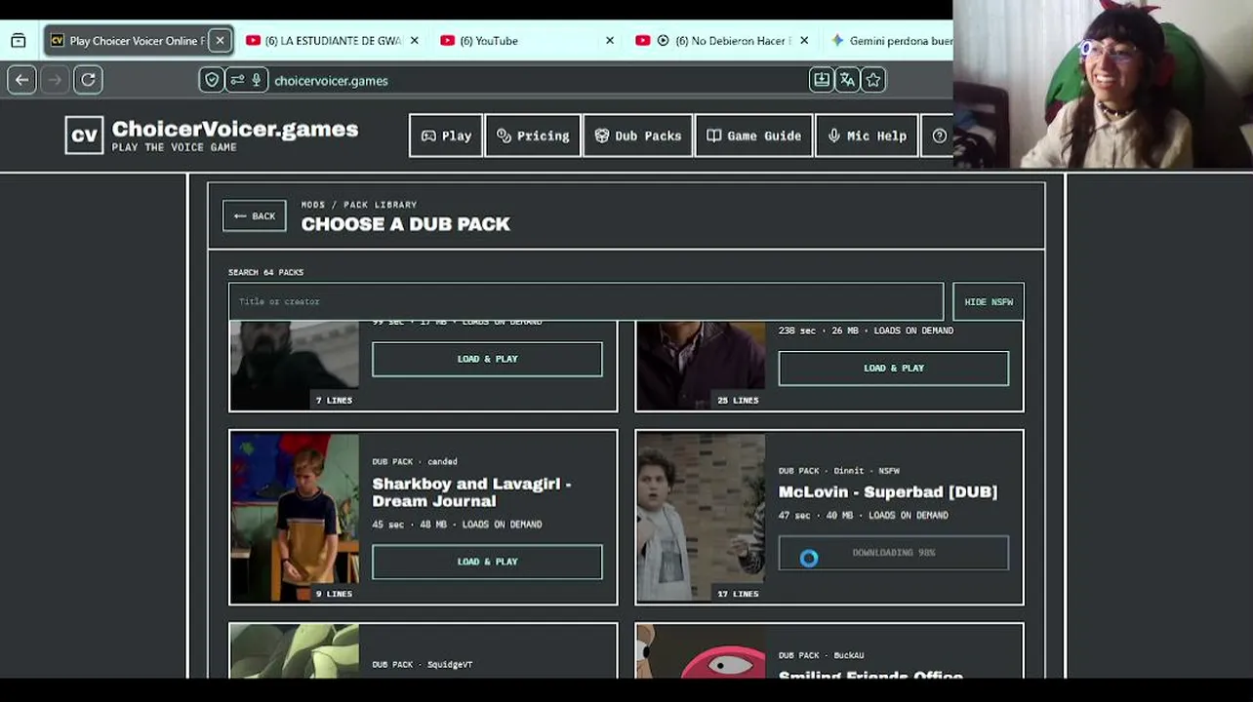
Task: Click Load & Play on the 25 lines pack
Action: [894, 369]
